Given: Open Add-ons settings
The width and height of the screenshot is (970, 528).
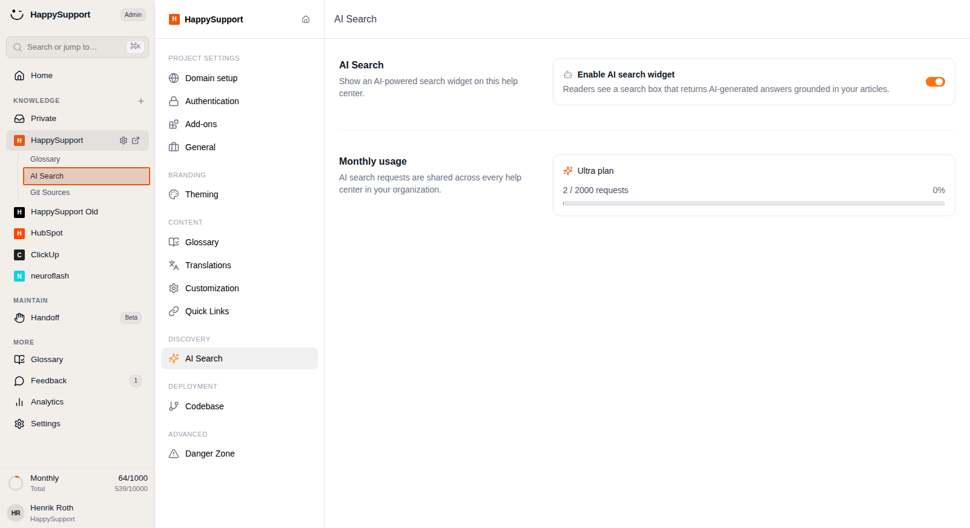Looking at the screenshot, I should tap(239, 124).
